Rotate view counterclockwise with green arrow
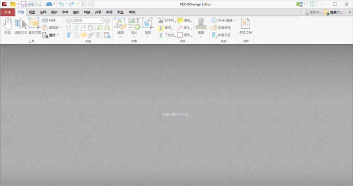The image size is (353, 186). 100,28
